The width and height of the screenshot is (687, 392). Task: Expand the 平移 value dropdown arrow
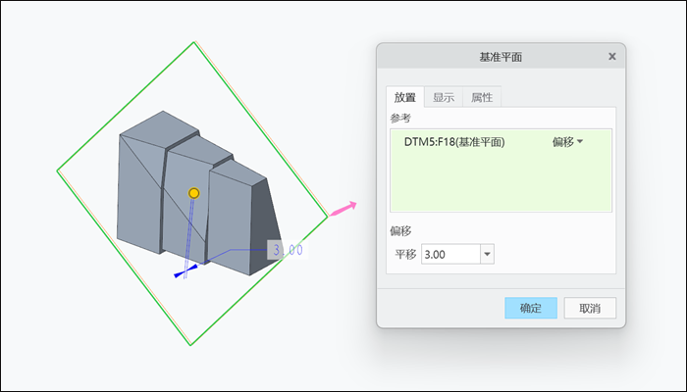[487, 254]
